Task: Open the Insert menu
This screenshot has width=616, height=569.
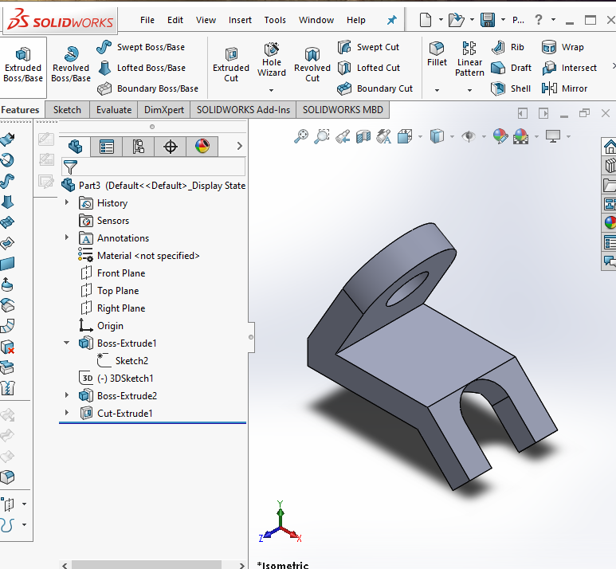Action: (240, 20)
